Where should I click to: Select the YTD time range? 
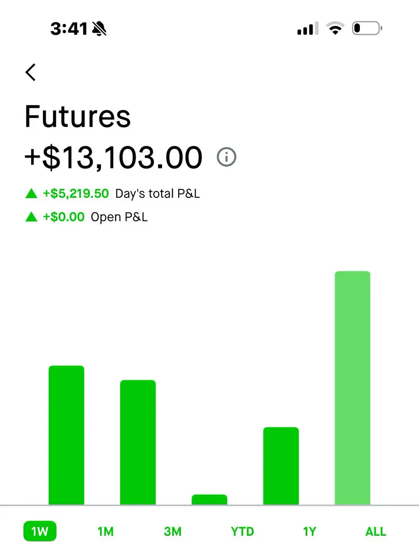coord(242,532)
